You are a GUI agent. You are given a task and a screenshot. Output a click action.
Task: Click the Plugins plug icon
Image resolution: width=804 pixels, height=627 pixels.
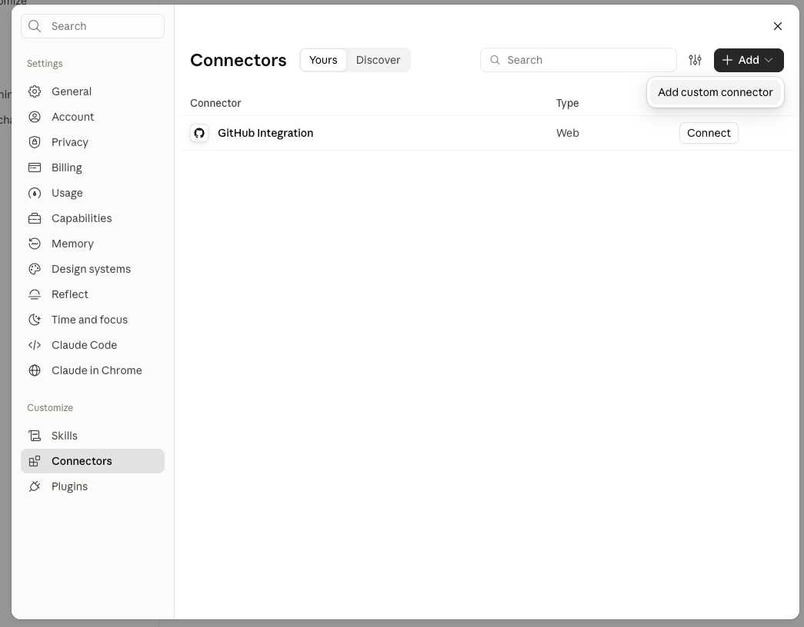[35, 486]
